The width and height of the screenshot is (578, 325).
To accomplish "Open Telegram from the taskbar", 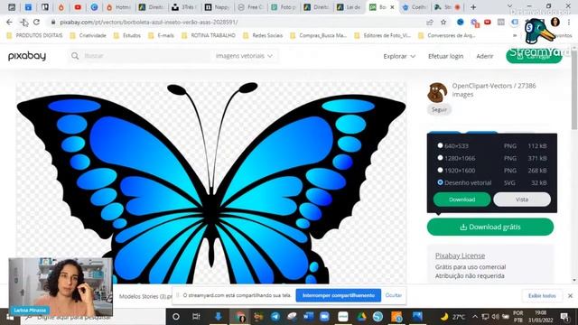I will (x=275, y=317).
